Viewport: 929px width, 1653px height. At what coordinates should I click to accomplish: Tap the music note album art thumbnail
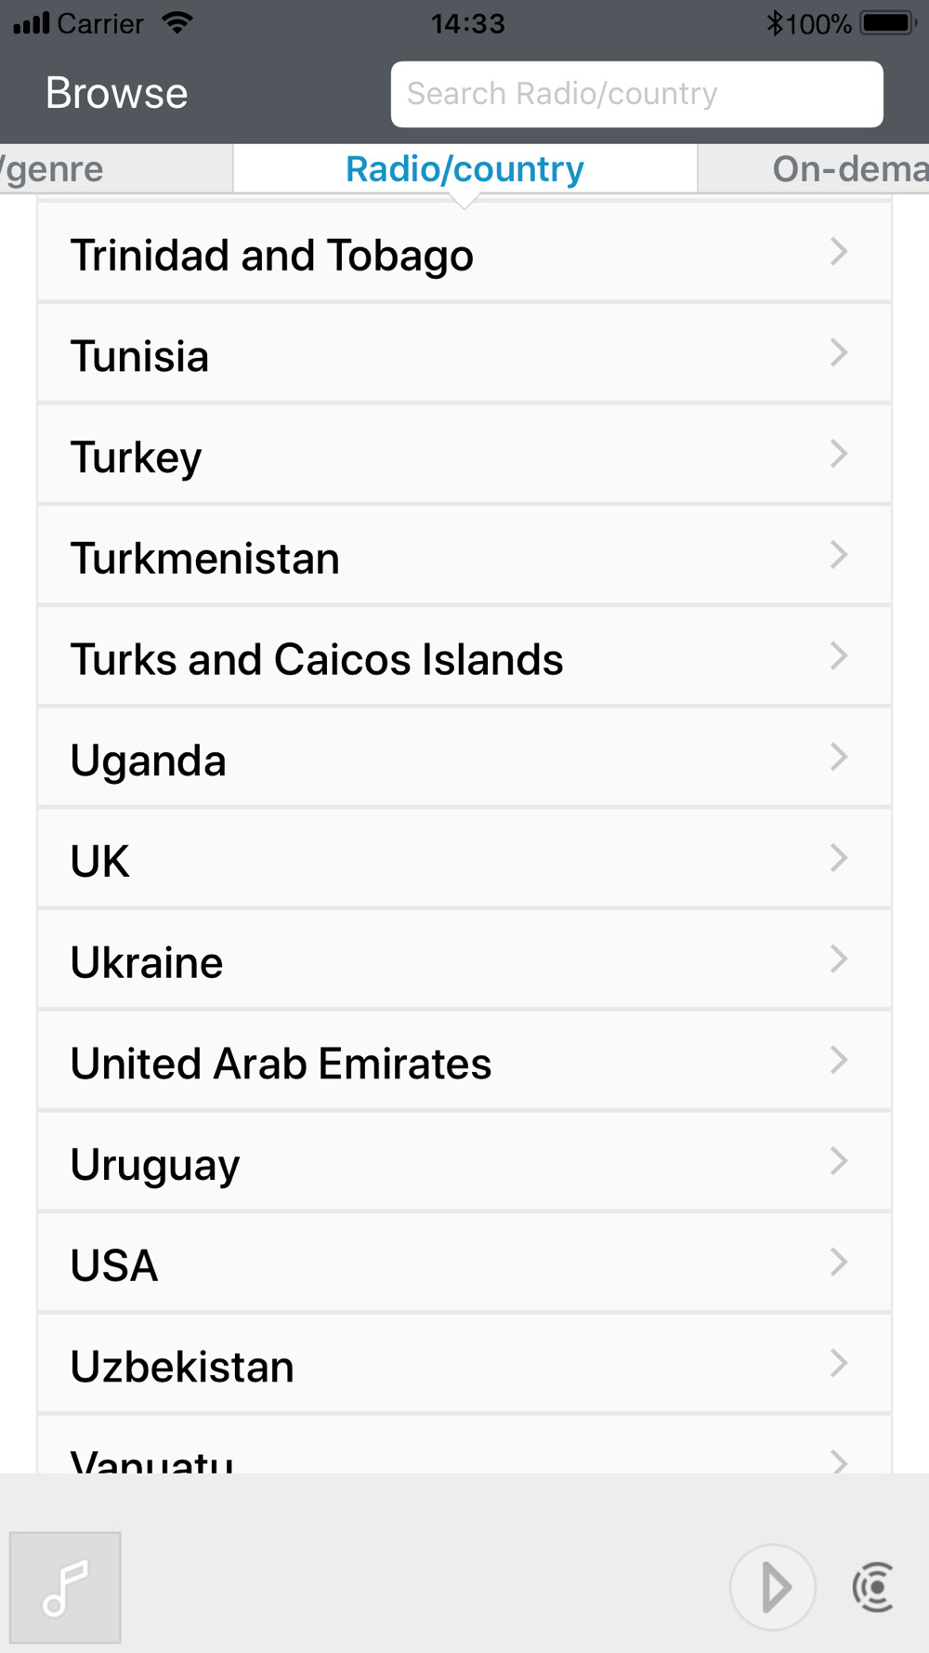pyautogui.click(x=65, y=1587)
